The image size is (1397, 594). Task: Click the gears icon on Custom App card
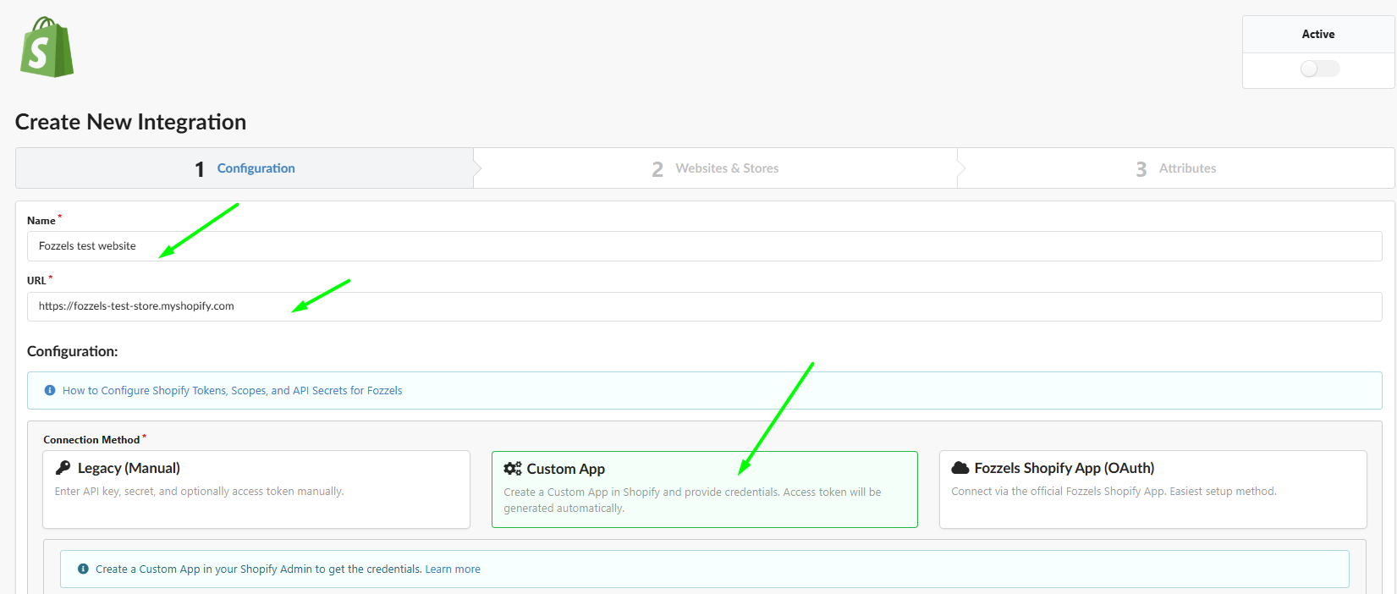[513, 469]
